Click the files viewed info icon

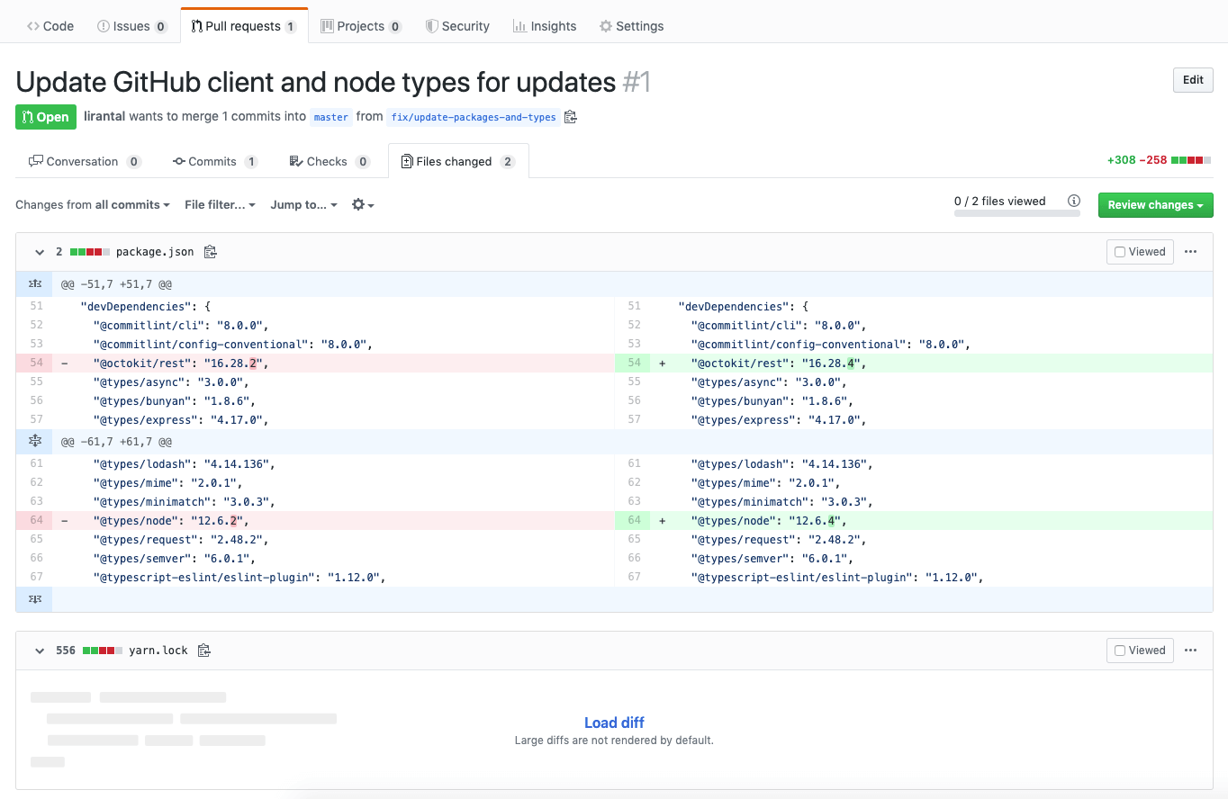(1073, 202)
